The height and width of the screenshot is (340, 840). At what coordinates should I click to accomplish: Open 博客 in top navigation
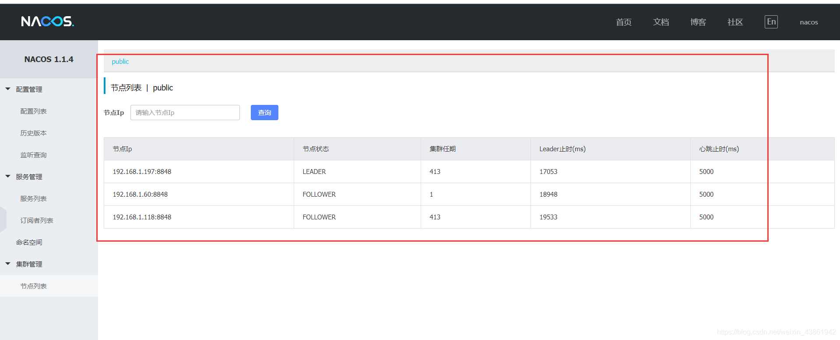pos(698,22)
